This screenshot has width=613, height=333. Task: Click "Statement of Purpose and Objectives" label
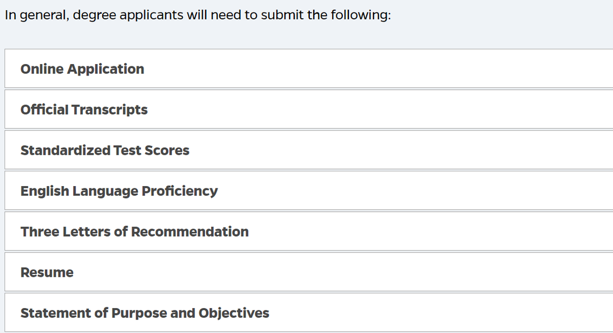145,313
